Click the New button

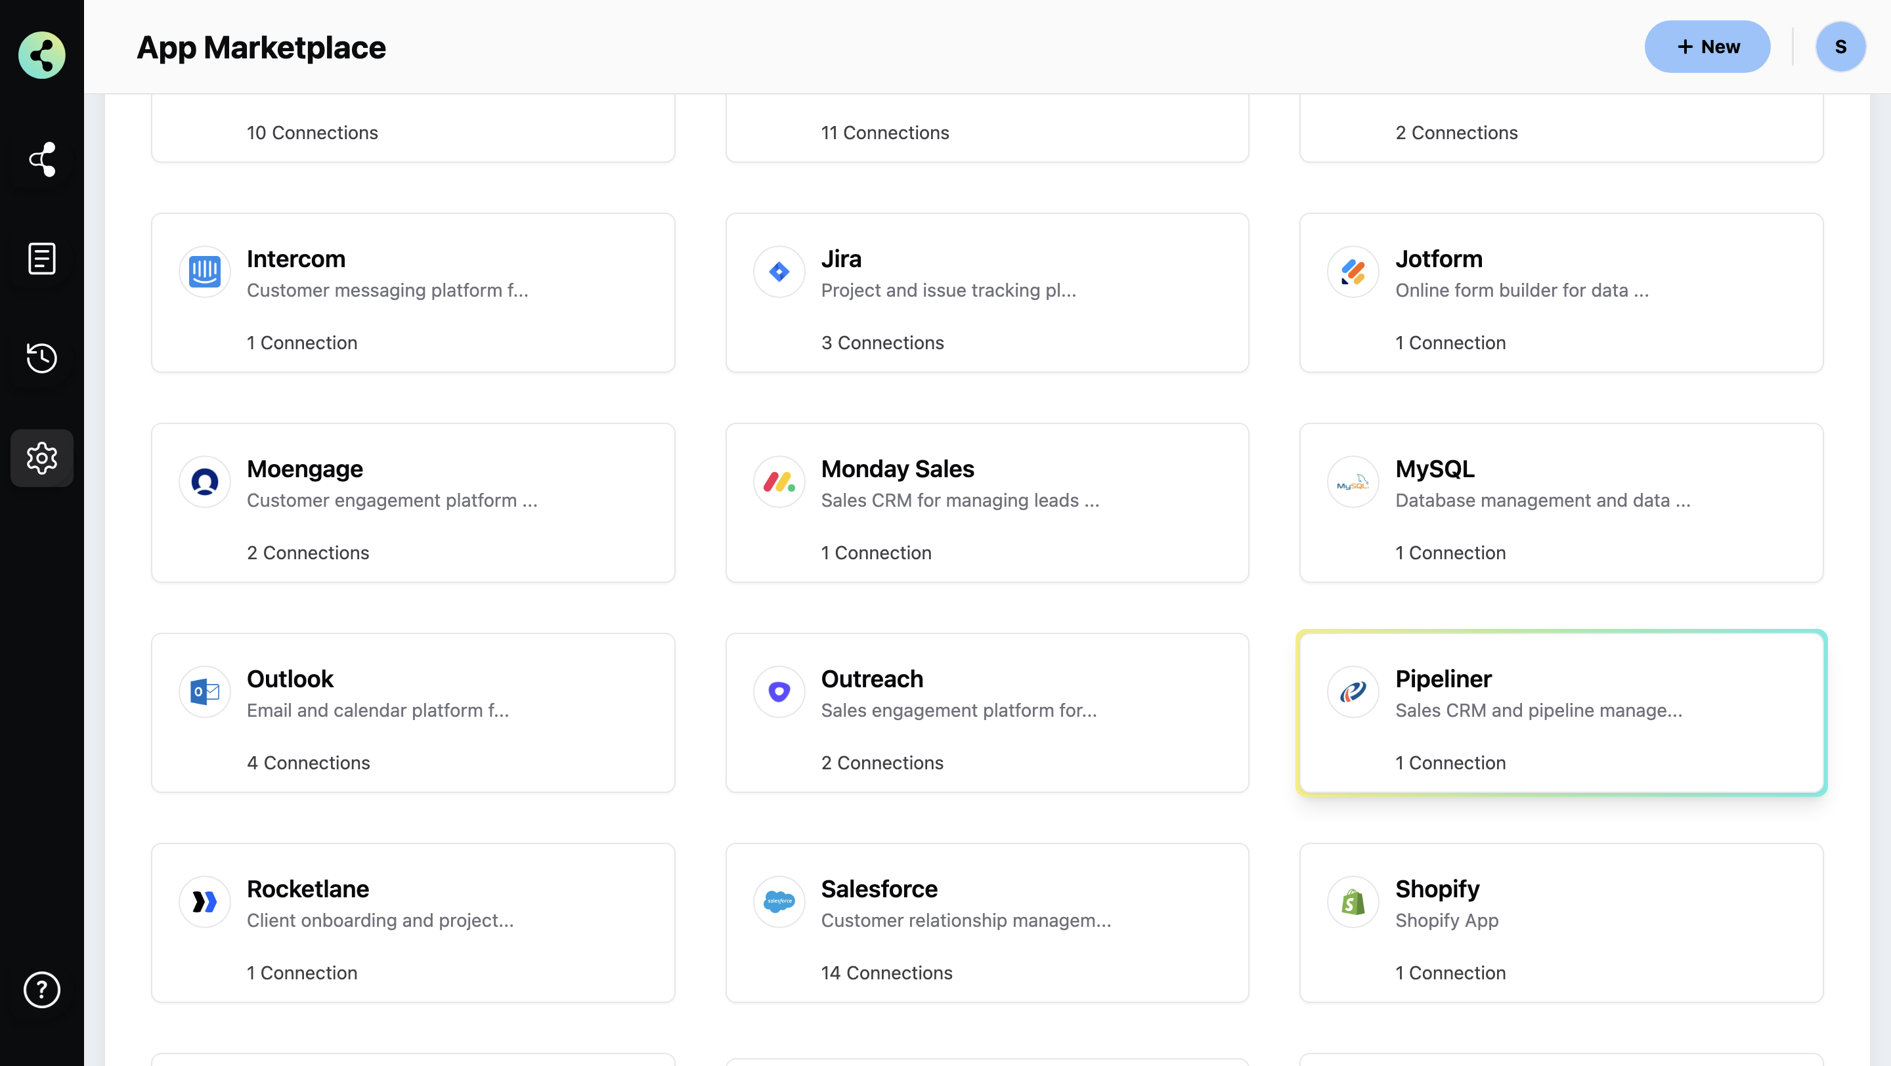coord(1706,46)
